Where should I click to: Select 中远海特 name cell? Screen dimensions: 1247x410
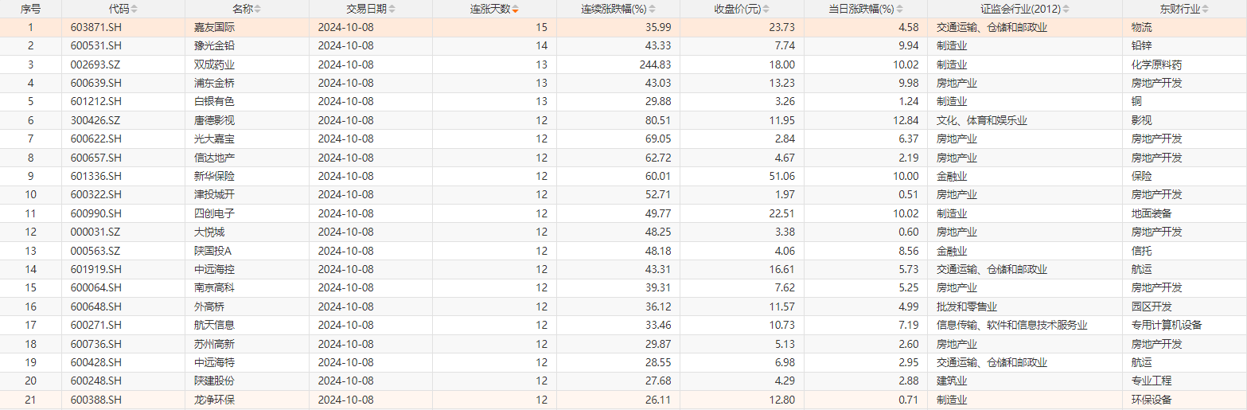(215, 362)
